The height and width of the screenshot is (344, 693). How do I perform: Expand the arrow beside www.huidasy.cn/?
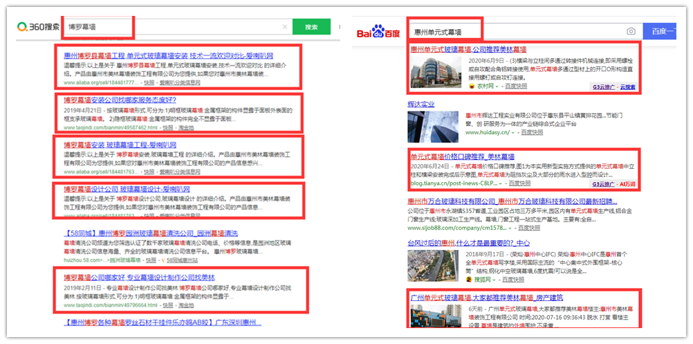click(513, 132)
